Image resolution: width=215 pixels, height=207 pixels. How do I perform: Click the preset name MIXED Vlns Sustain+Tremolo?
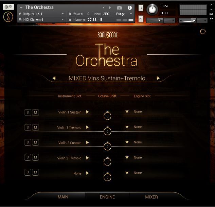(107, 78)
